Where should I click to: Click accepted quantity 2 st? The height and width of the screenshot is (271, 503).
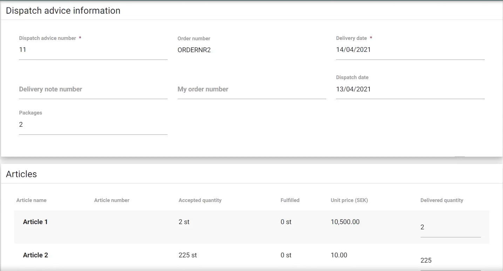click(184, 222)
